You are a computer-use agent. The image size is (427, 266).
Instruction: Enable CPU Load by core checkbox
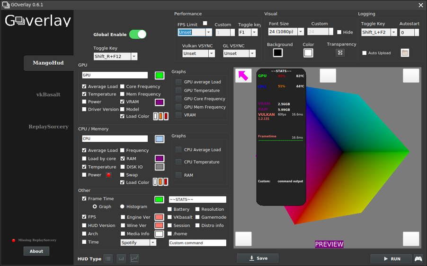pyautogui.click(x=84, y=158)
